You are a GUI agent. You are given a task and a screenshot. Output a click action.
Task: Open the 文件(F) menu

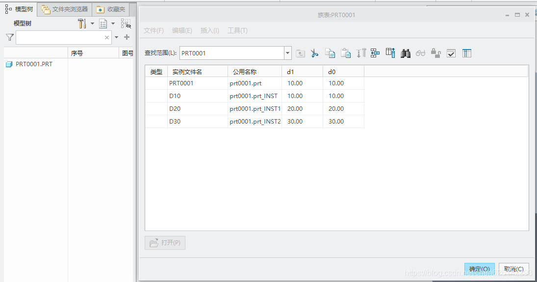153,30
